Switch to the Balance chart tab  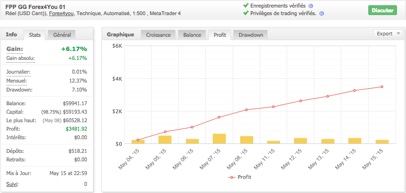192,35
